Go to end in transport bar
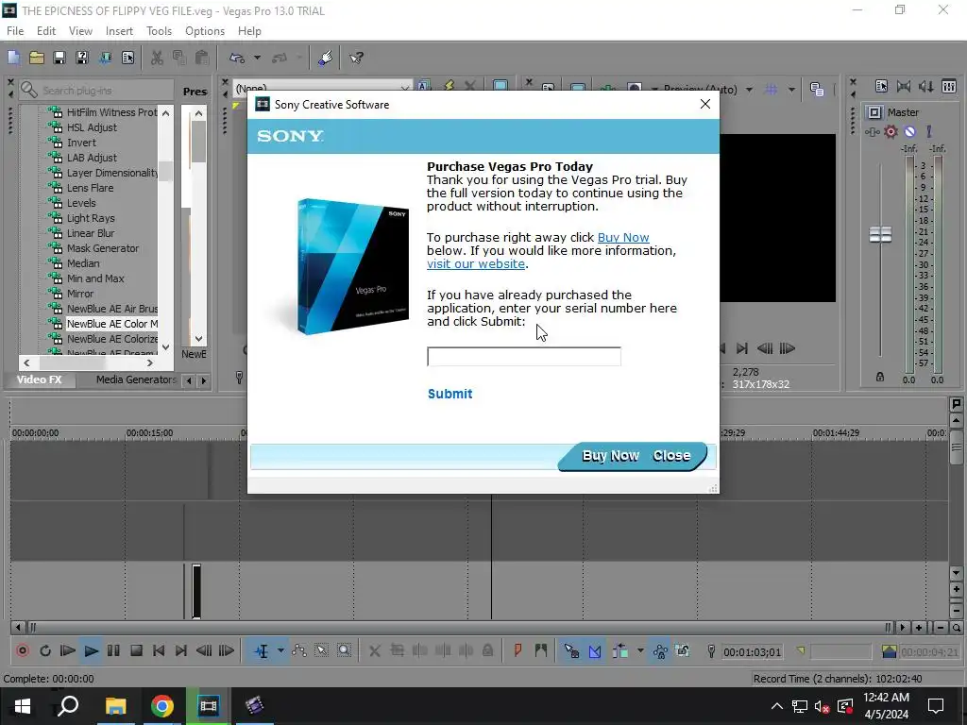967x725 pixels. tap(180, 651)
